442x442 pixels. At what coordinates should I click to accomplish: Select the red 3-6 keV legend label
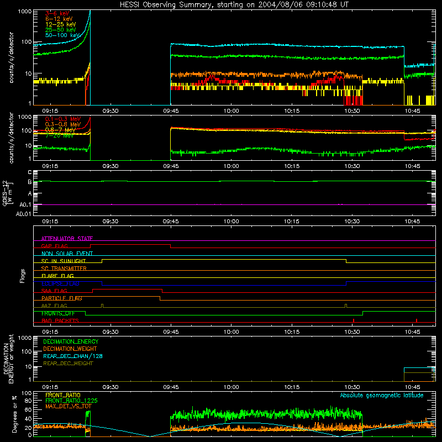click(57, 13)
